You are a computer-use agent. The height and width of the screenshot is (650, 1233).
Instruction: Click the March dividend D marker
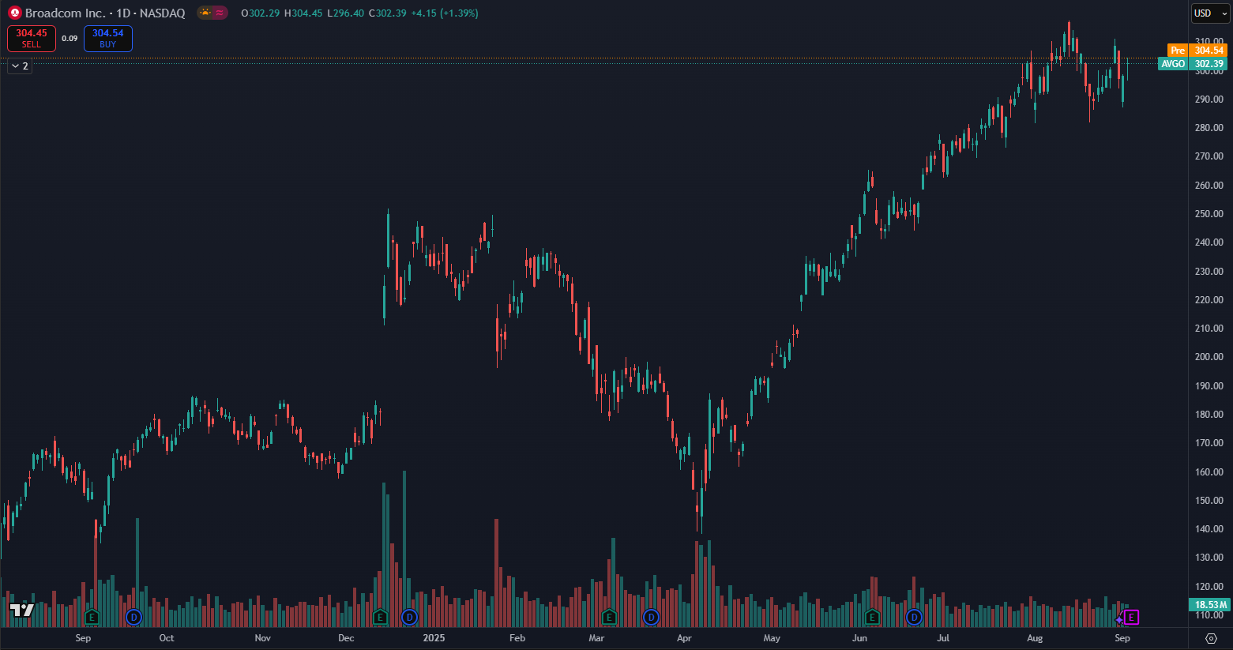(x=651, y=617)
